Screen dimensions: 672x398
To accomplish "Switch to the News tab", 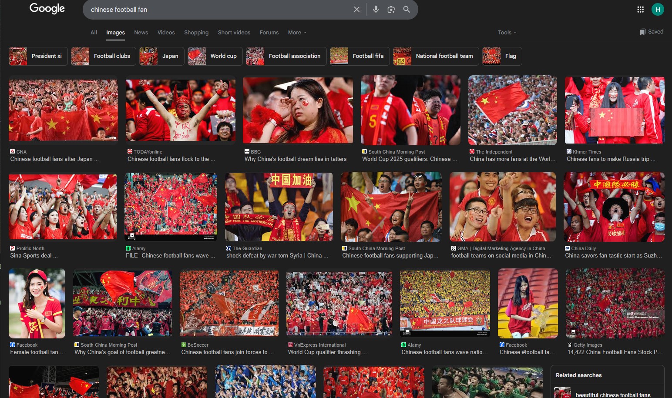I will (x=141, y=33).
